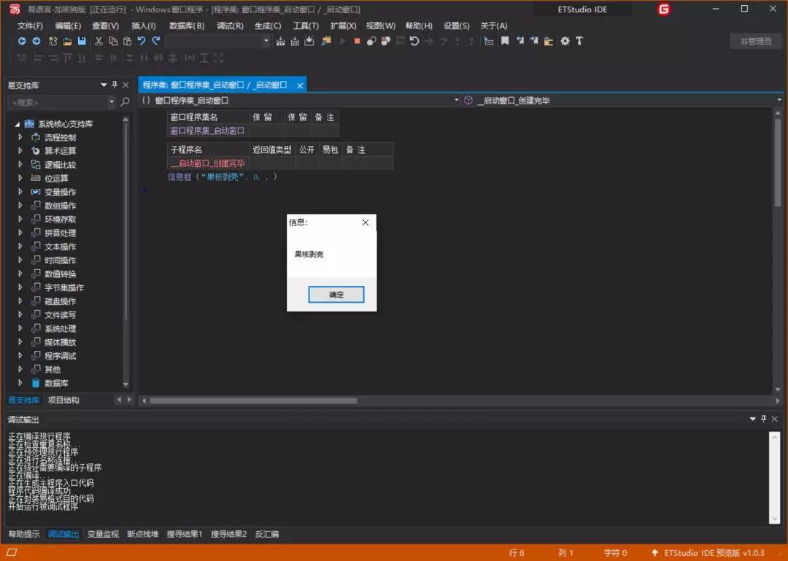Pin the 易支持库 panel with its pushpin

coord(113,84)
